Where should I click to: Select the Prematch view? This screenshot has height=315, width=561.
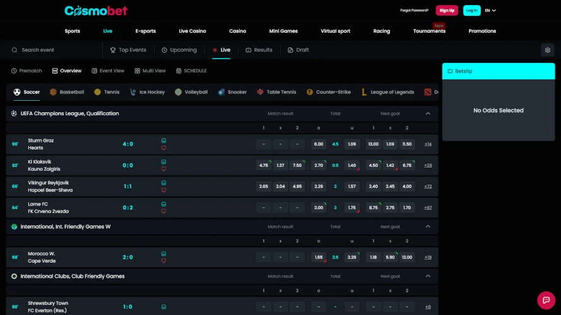click(x=27, y=71)
